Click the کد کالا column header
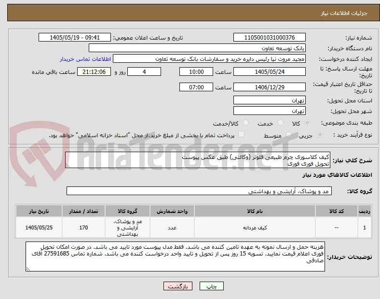 pos(337,211)
